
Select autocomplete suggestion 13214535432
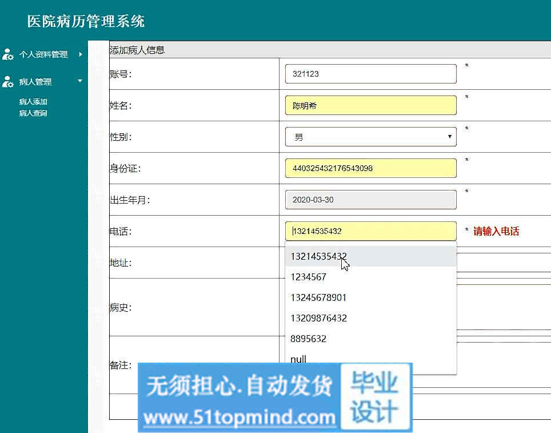[371, 256]
